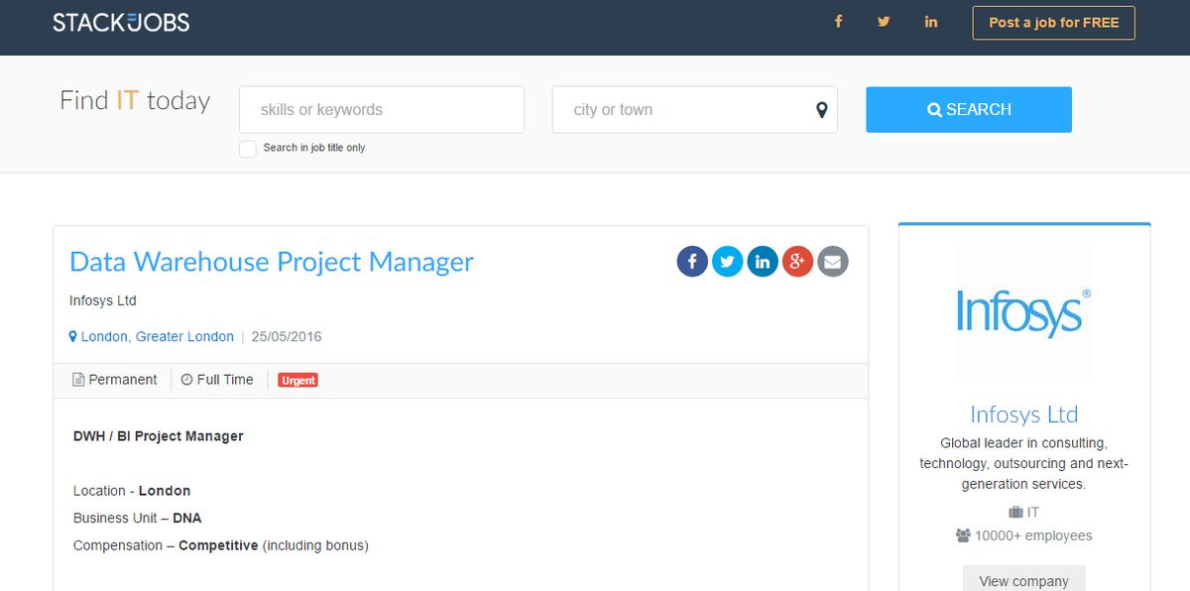Share the job on Facebook
Viewport: 1190px width, 591px height.
[x=691, y=261]
